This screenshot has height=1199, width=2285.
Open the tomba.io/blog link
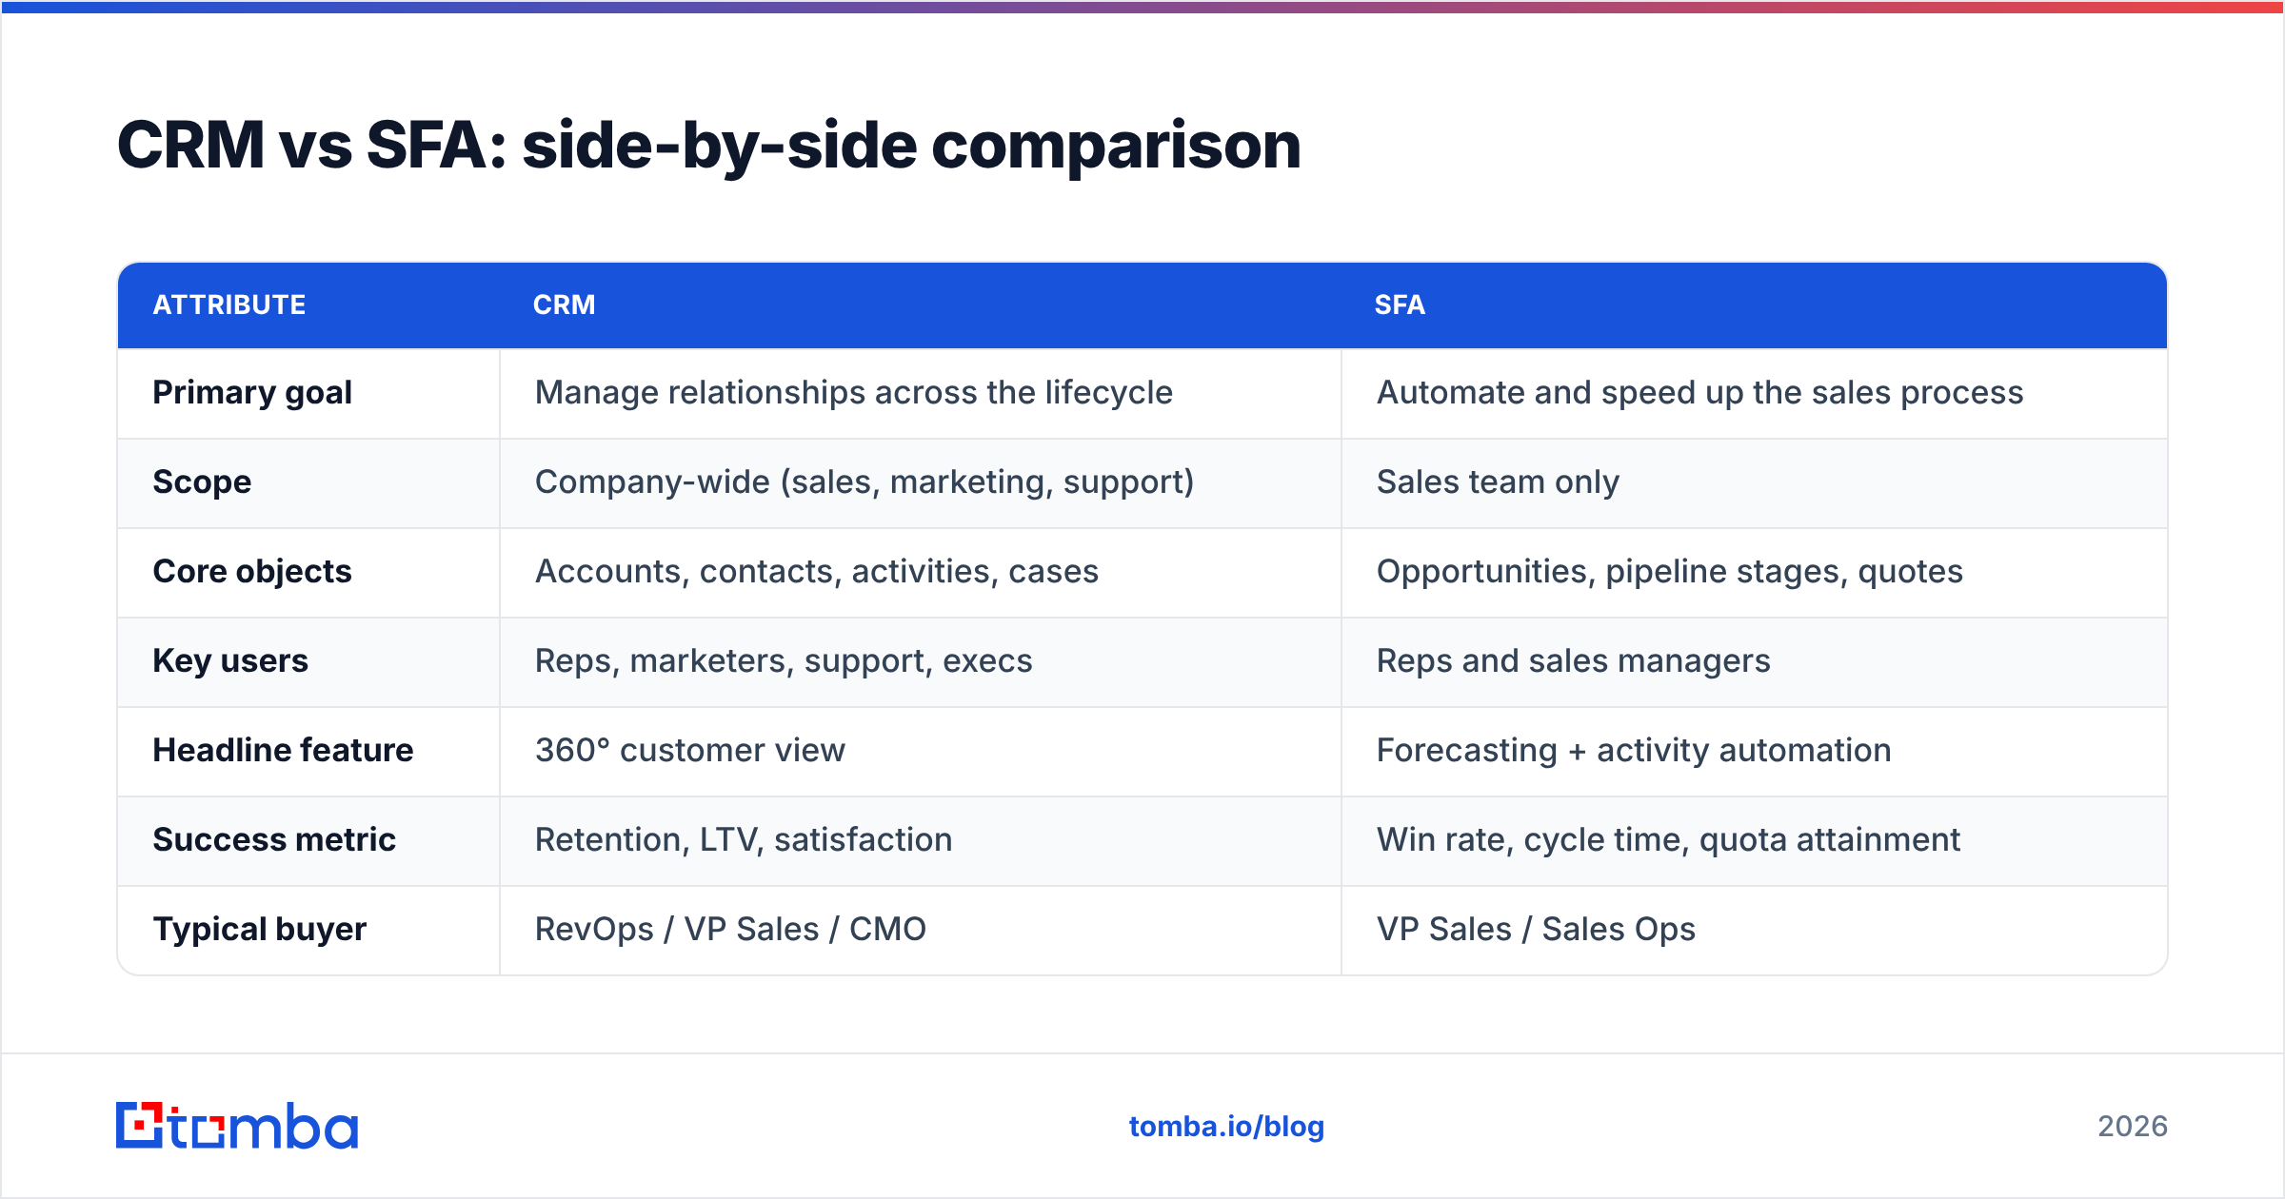[1226, 1127]
